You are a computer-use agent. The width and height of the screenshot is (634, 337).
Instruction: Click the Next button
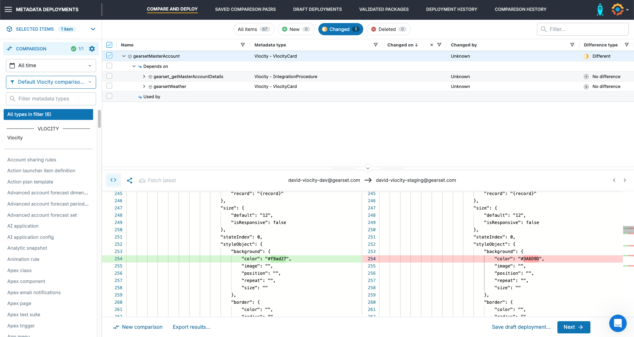click(573, 327)
